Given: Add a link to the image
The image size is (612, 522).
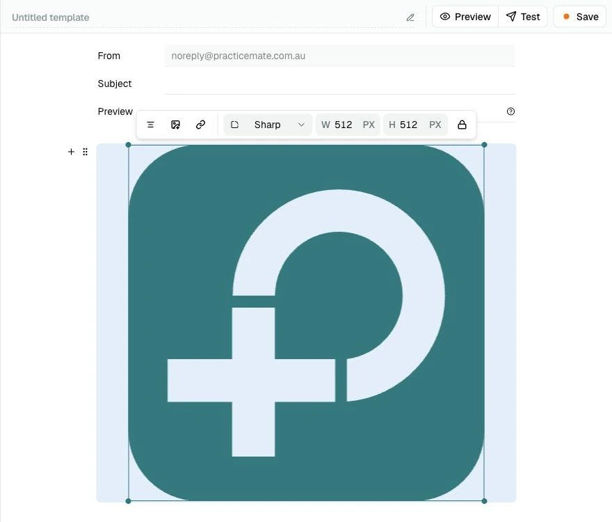Looking at the screenshot, I should click(x=200, y=125).
